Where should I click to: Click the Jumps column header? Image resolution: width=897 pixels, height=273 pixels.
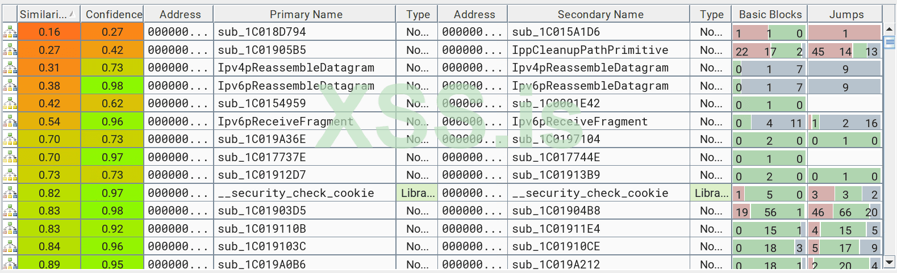coord(846,14)
